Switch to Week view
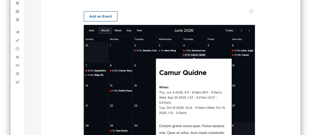Image resolution: width=311 pixels, height=135 pixels. [x=118, y=31]
